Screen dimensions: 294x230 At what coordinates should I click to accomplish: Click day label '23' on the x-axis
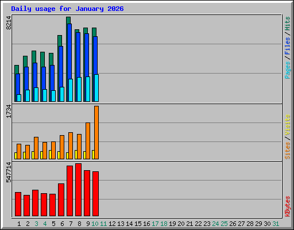point(207,224)
